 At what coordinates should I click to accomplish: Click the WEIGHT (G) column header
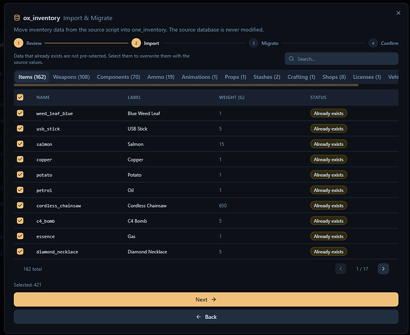point(232,97)
